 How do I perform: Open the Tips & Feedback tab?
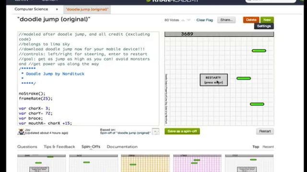point(59,147)
